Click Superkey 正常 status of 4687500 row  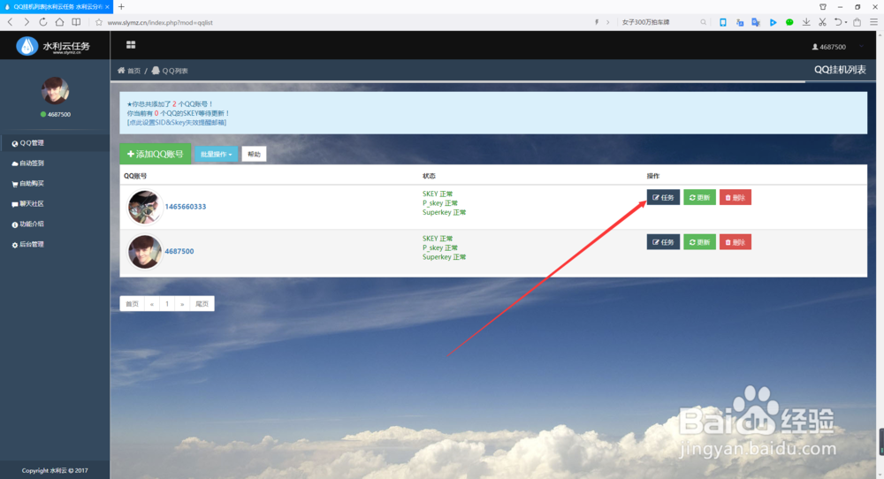(445, 257)
